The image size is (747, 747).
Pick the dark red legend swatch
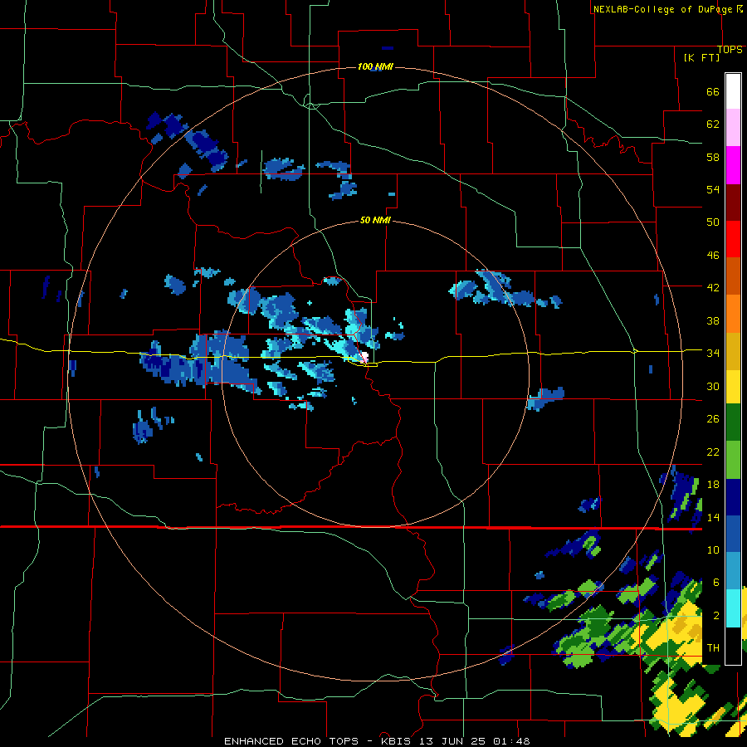click(x=733, y=203)
